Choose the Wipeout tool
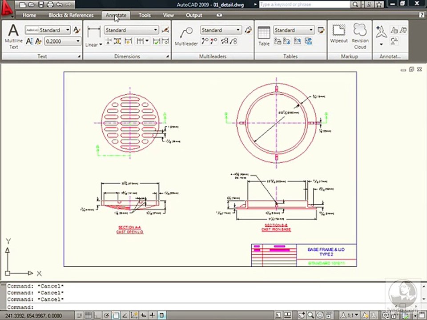Viewport: 427px width, 320px height. pyautogui.click(x=339, y=34)
